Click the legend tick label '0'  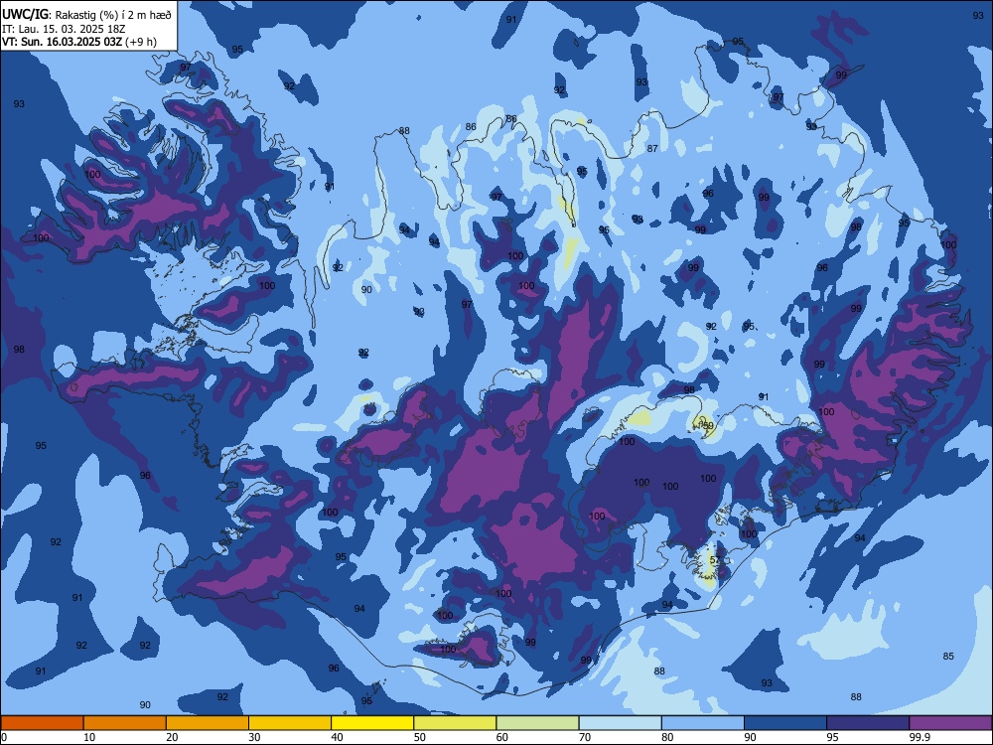click(x=4, y=737)
